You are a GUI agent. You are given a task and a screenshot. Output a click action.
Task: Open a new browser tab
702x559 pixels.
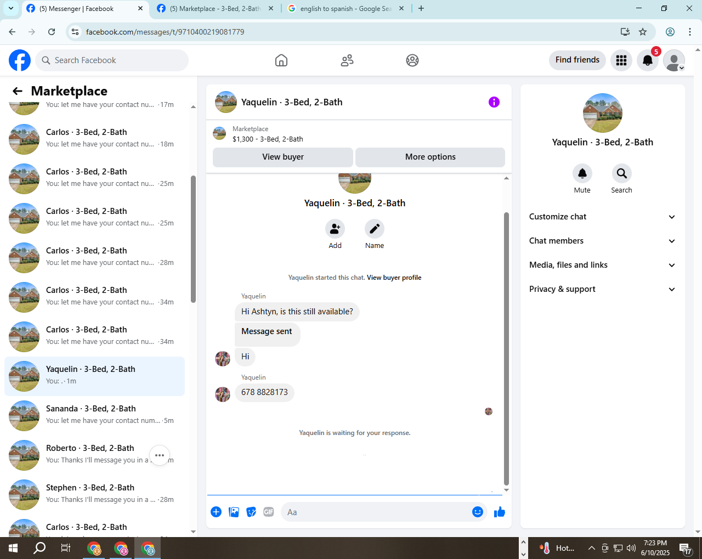[x=421, y=8]
